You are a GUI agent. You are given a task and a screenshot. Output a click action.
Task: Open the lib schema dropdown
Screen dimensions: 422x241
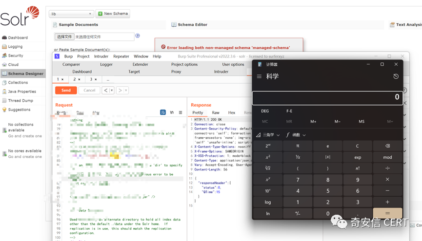pos(71,14)
